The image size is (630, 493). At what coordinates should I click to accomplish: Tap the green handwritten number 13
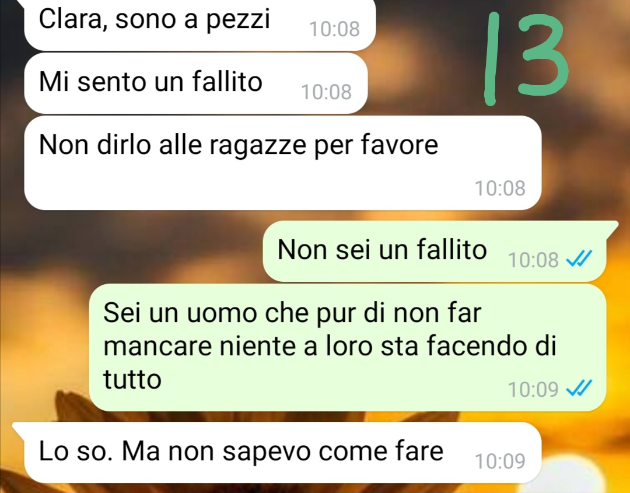point(526,58)
